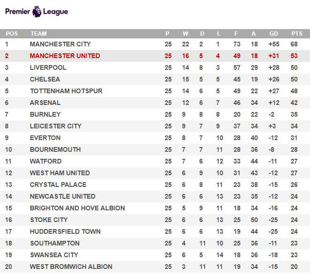This screenshot has width=310, height=275.
Task: Sort by the PTS column header
Action: coord(297,34)
